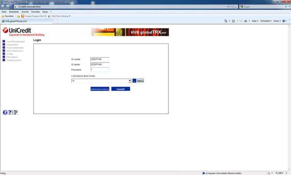This screenshot has width=291, height=175.
Task: Open the Sicherheit dropdown menu
Action: (x=266, y=21)
